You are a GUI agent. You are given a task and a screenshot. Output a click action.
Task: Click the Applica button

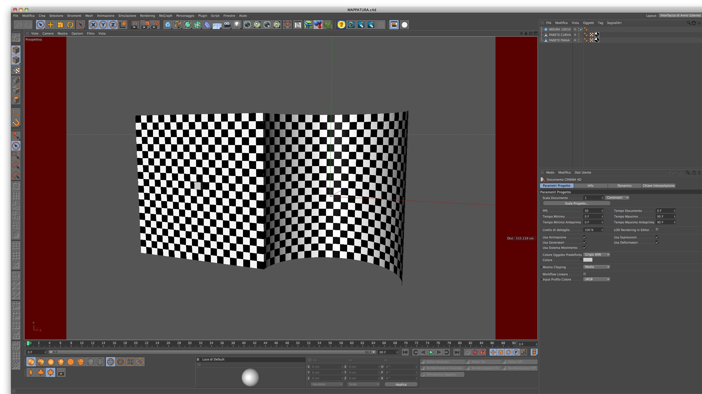[401, 384]
